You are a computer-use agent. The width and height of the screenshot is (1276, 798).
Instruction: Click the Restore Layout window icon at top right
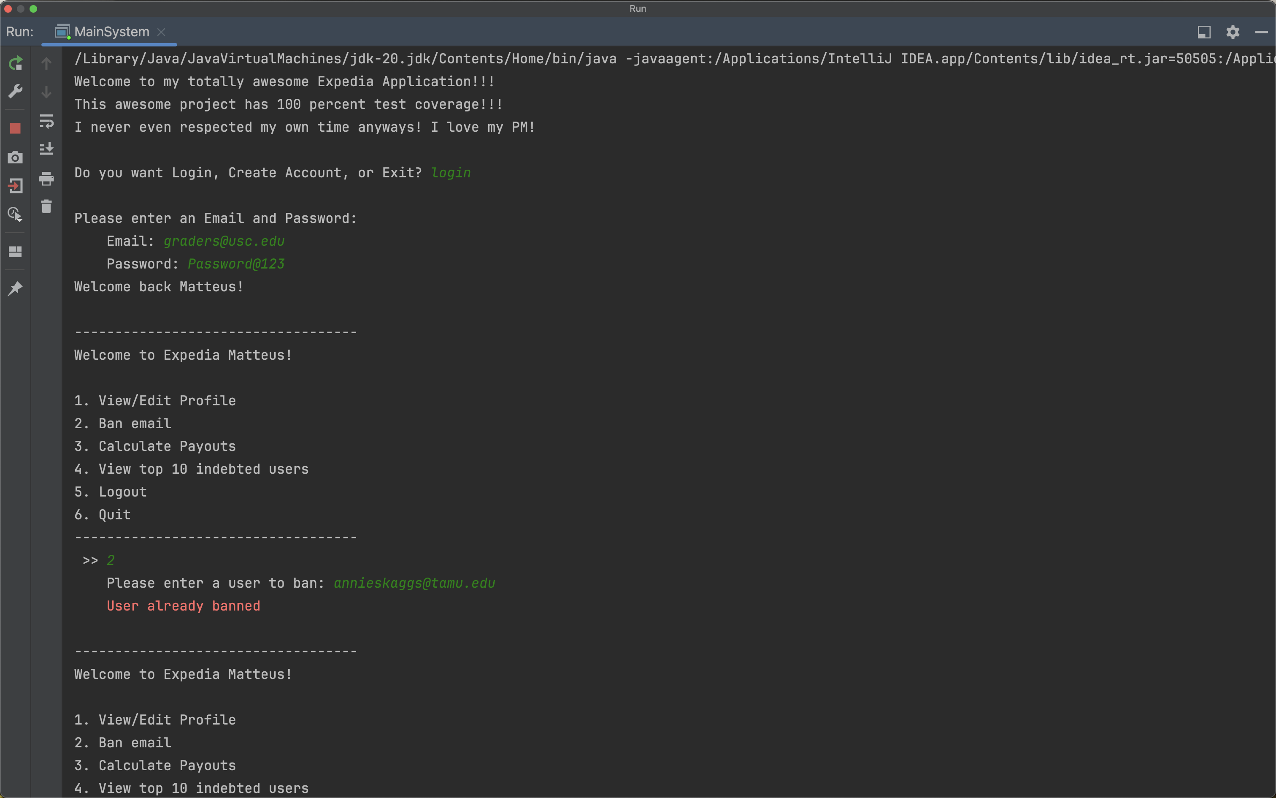[x=1204, y=32]
